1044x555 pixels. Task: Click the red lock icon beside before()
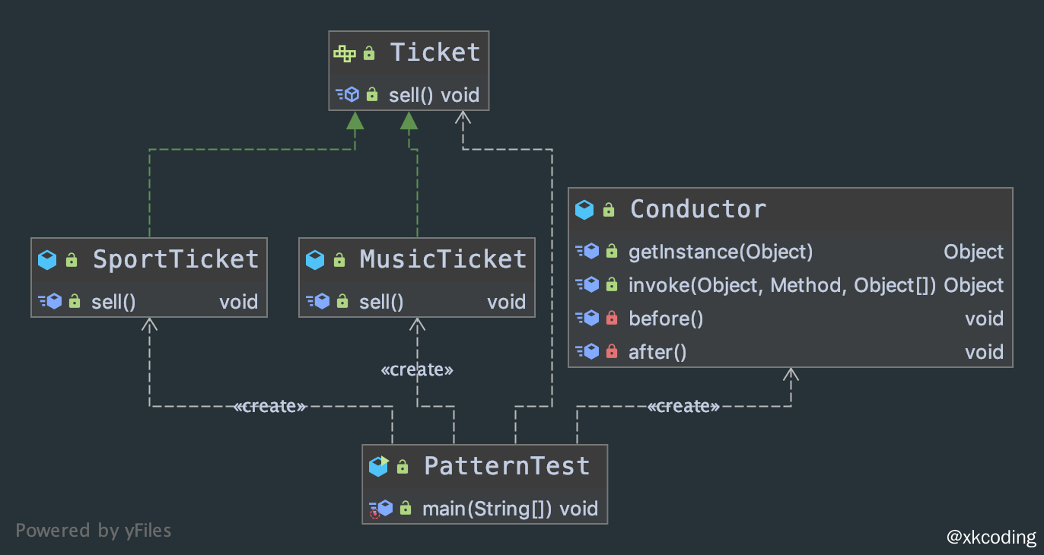tap(612, 319)
